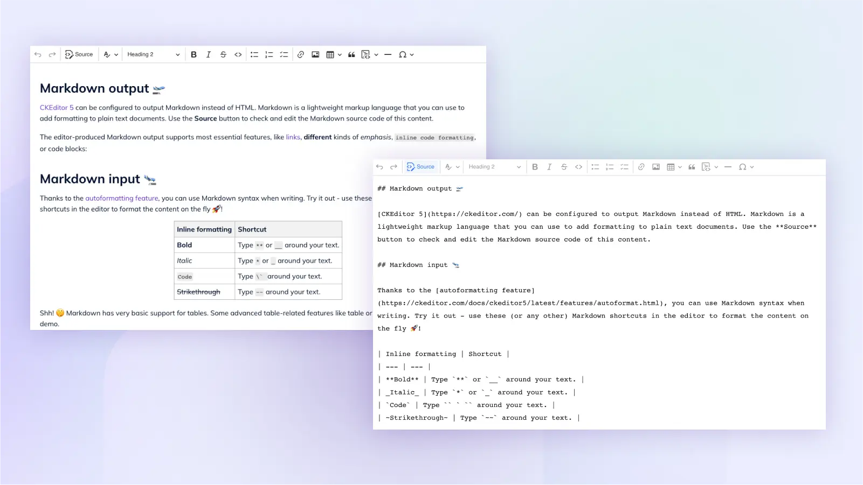Insert a horizontal line in the left editor
Image resolution: width=863 pixels, height=485 pixels.
(x=388, y=54)
